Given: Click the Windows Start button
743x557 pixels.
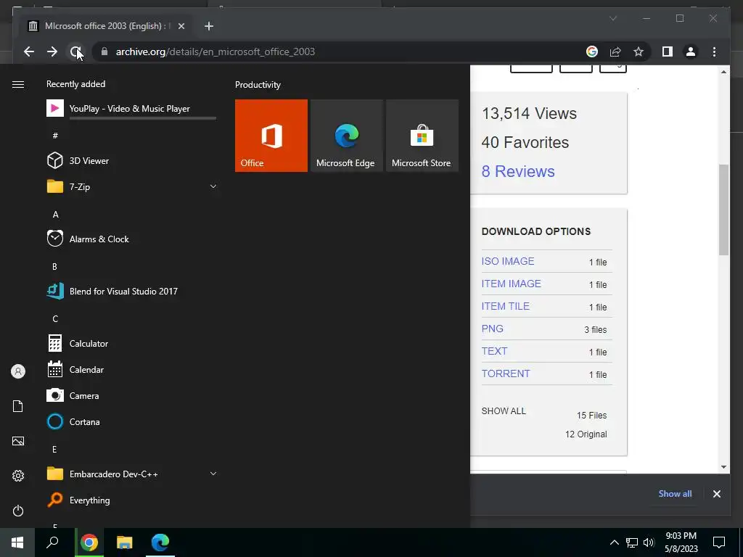Looking at the screenshot, I should click(x=17, y=542).
